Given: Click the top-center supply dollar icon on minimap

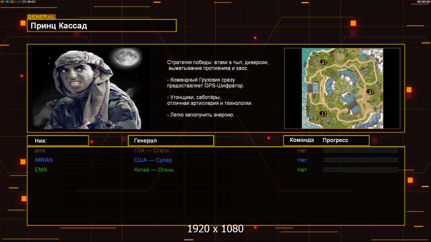Looking at the screenshot, I should [x=341, y=52].
